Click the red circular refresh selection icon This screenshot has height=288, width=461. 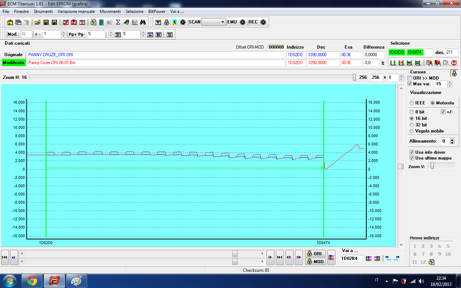pyautogui.click(x=454, y=63)
